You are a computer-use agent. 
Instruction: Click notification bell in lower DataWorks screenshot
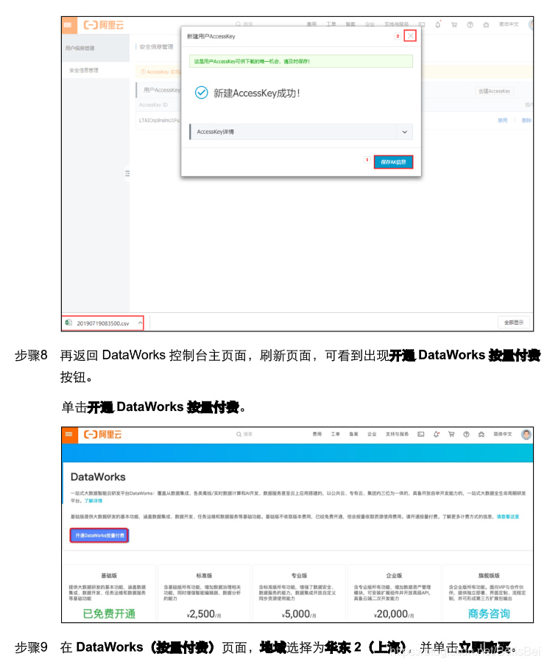tap(437, 434)
